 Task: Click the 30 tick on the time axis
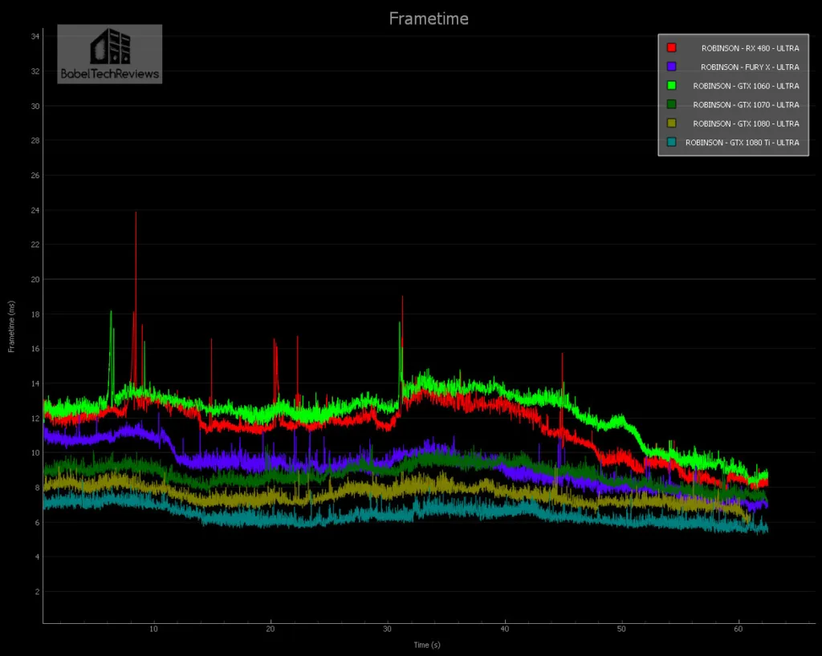coord(388,630)
